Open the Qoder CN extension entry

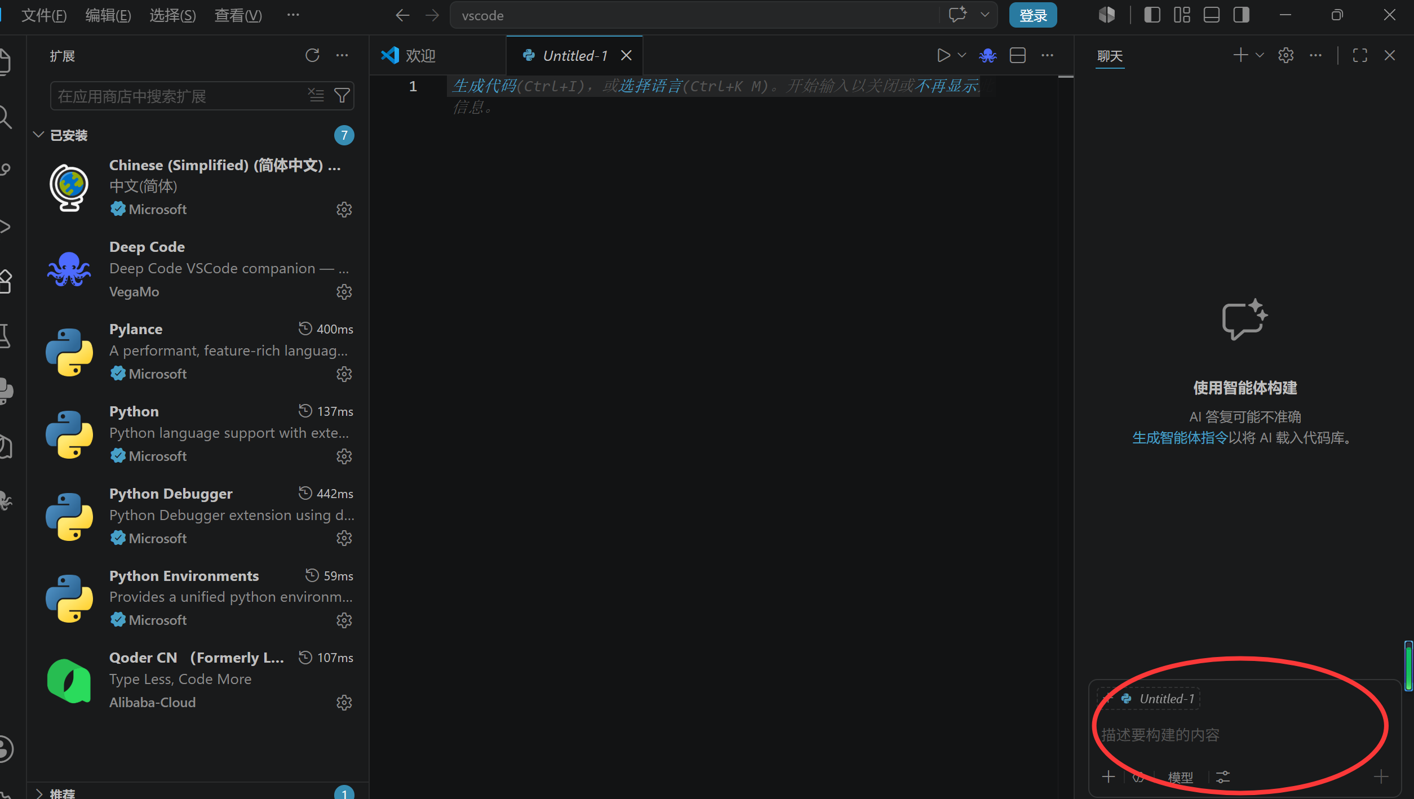click(x=198, y=681)
